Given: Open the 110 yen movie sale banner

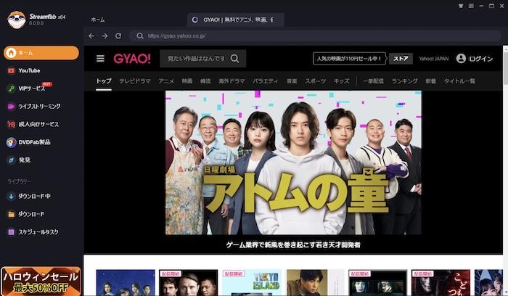Looking at the screenshot, I should (349, 59).
